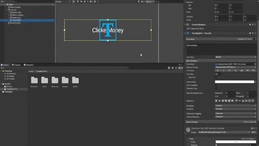Image resolution: width=259 pixels, height=146 pixels.
Task: Switch to Console tab
Action: point(16,65)
